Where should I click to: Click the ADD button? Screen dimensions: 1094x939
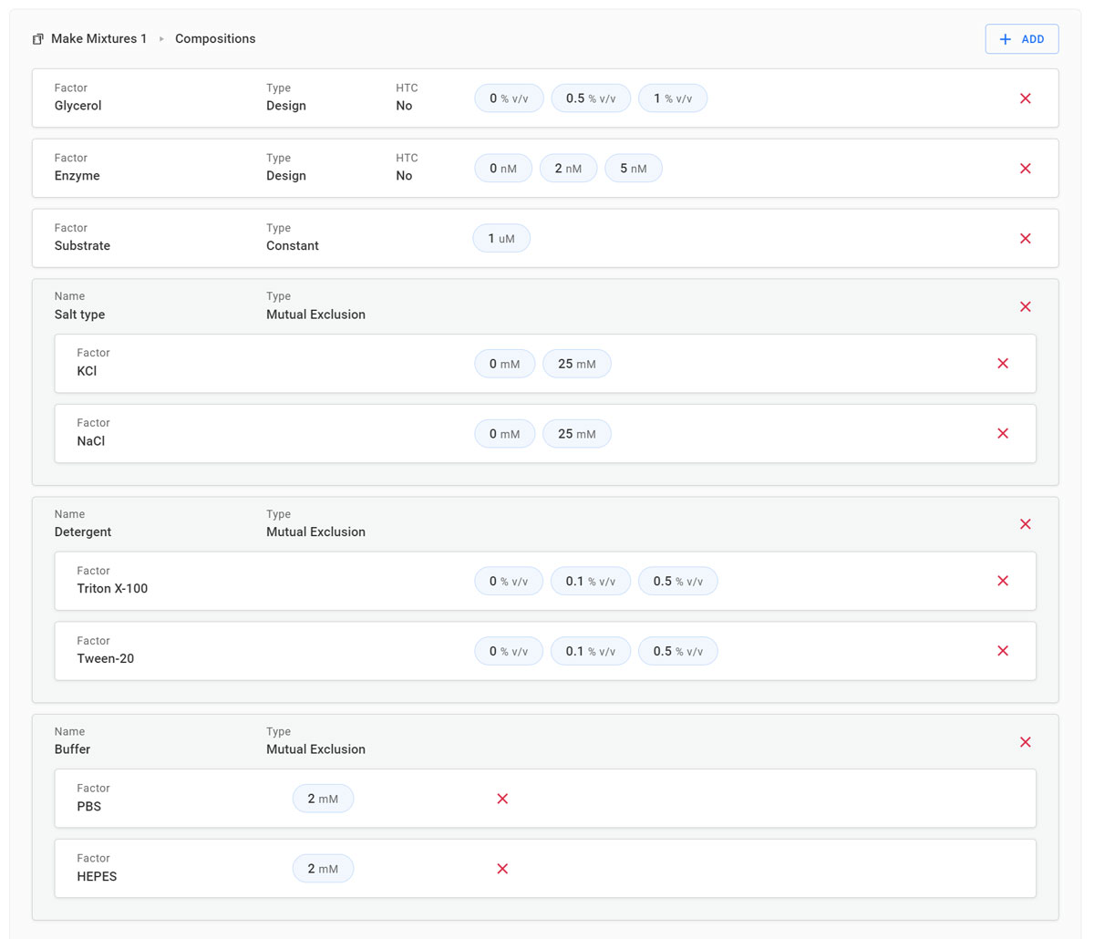[1021, 39]
